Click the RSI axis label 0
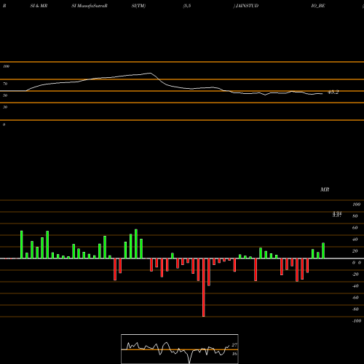364x364 pixels. tap(4, 124)
